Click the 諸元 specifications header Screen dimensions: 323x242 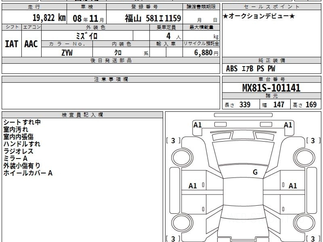coord(272,96)
